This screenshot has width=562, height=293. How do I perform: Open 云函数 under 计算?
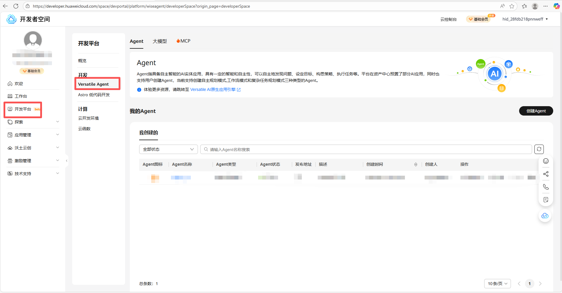[x=84, y=129]
